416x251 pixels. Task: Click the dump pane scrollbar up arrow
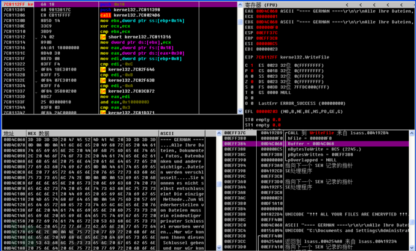coord(219,133)
